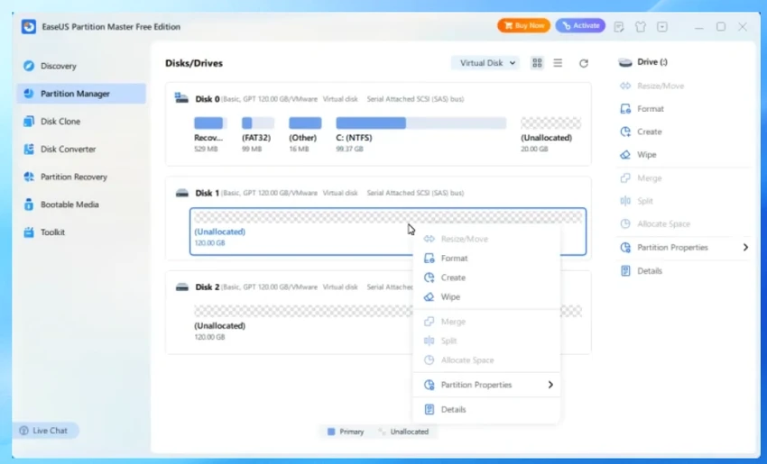Screen dimensions: 767x464
Task: Refresh the disks list
Action: tap(584, 63)
